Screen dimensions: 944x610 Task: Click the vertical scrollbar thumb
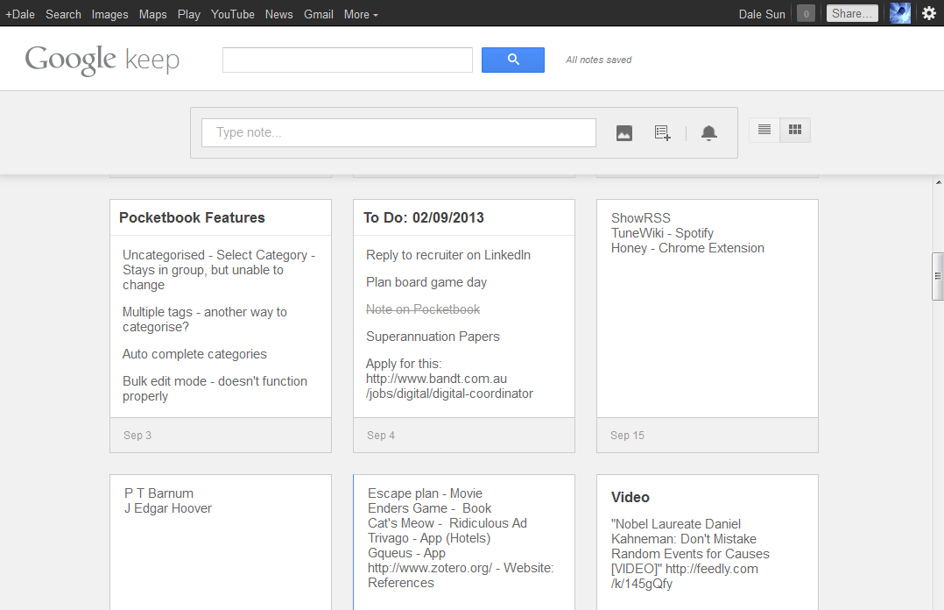point(937,276)
